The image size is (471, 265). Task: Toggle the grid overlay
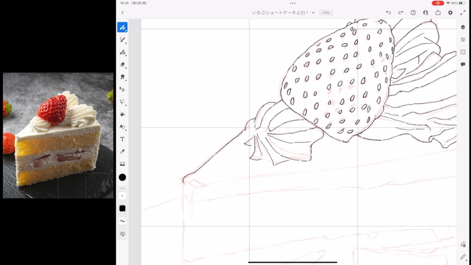point(463,52)
